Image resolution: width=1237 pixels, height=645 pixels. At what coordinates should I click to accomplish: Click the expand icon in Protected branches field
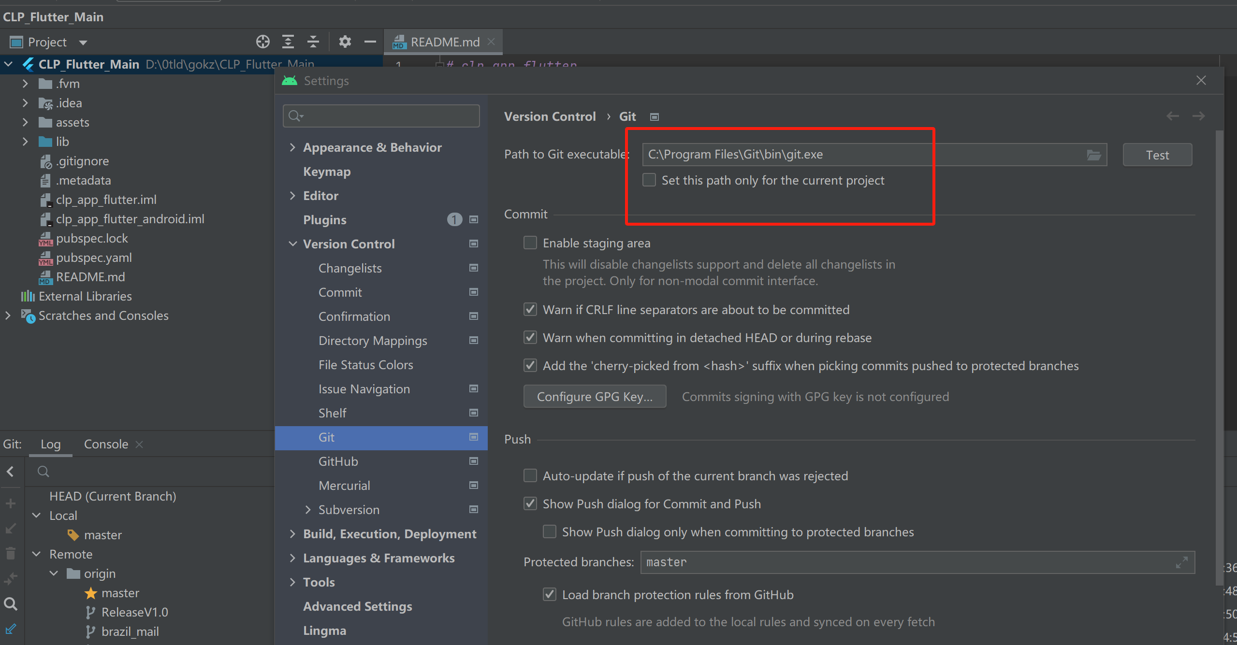click(x=1181, y=562)
